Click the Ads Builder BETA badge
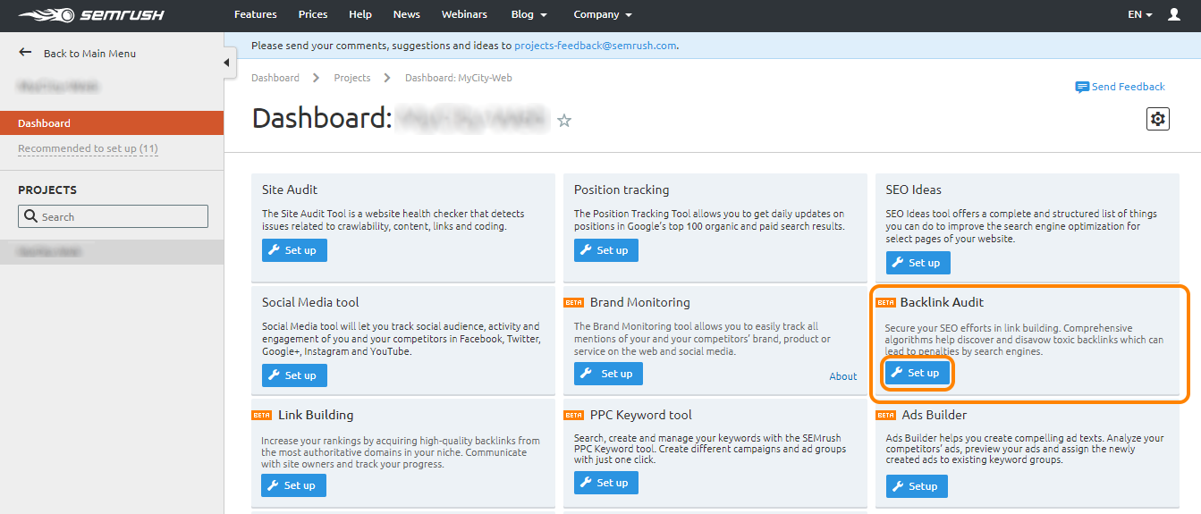Viewport: 1201px width, 514px height. tap(886, 415)
